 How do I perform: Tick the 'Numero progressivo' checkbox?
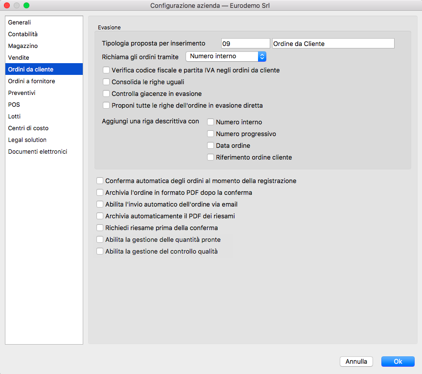point(211,134)
